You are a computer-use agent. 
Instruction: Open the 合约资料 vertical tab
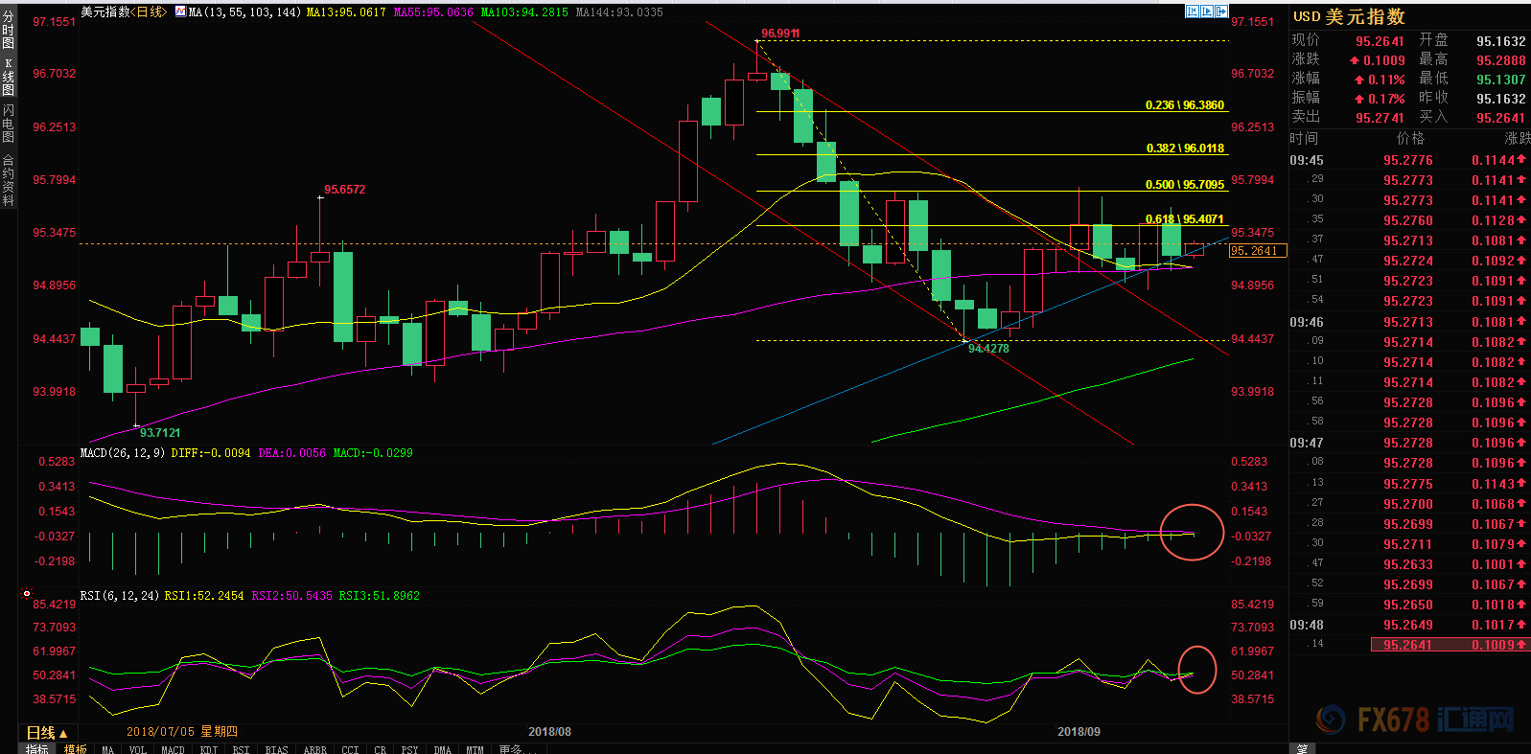[x=9, y=180]
